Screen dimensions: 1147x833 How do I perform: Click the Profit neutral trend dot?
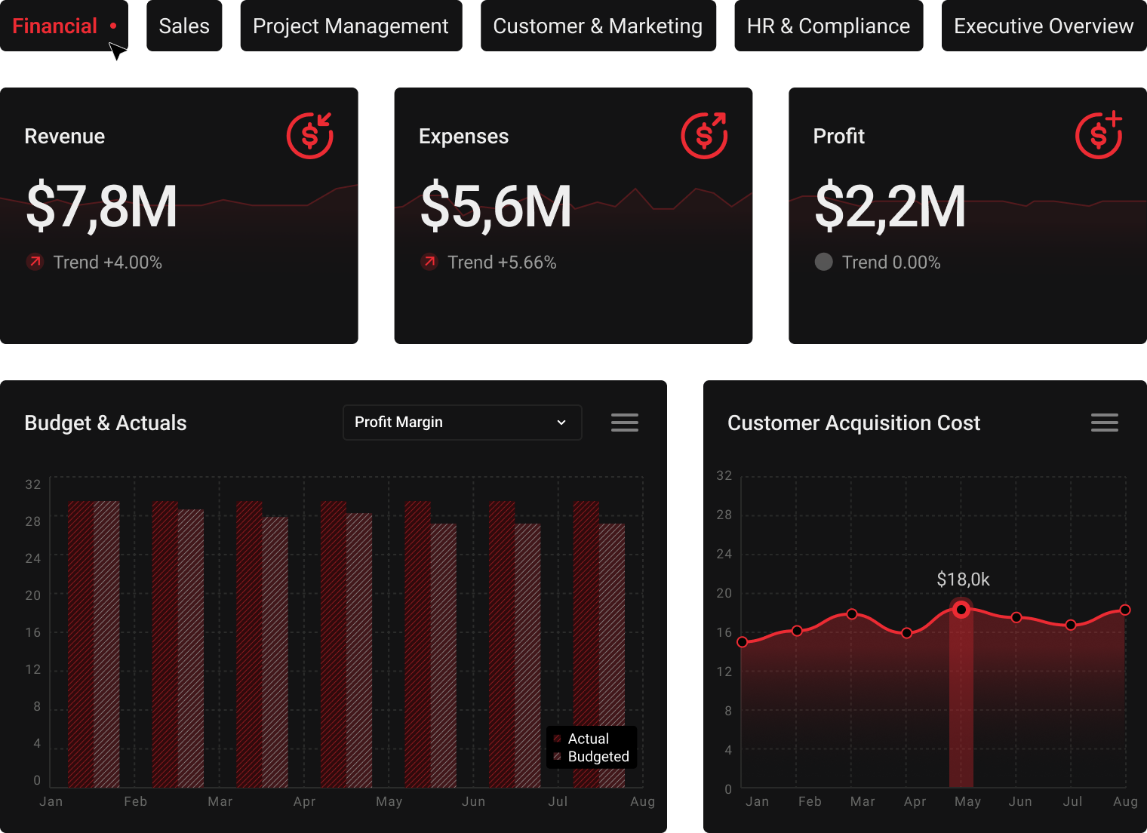tap(823, 262)
